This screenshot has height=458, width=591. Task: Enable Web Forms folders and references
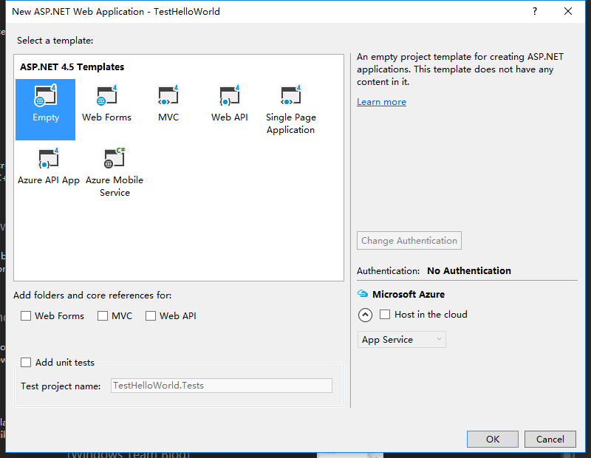(26, 316)
